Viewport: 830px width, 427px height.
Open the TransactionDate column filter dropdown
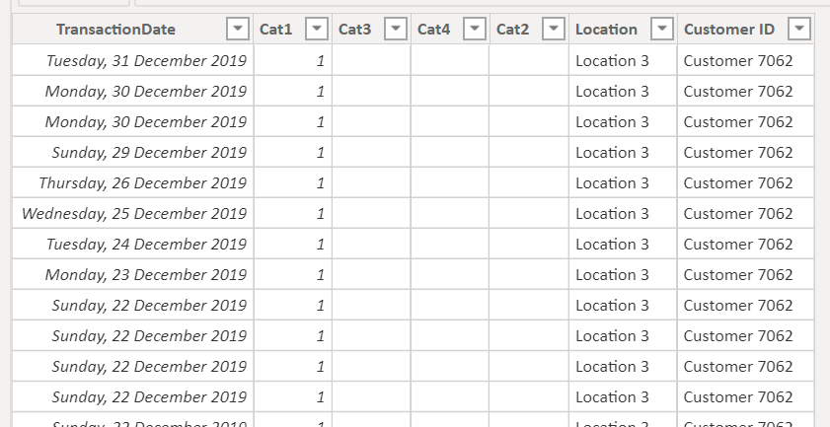tap(238, 29)
